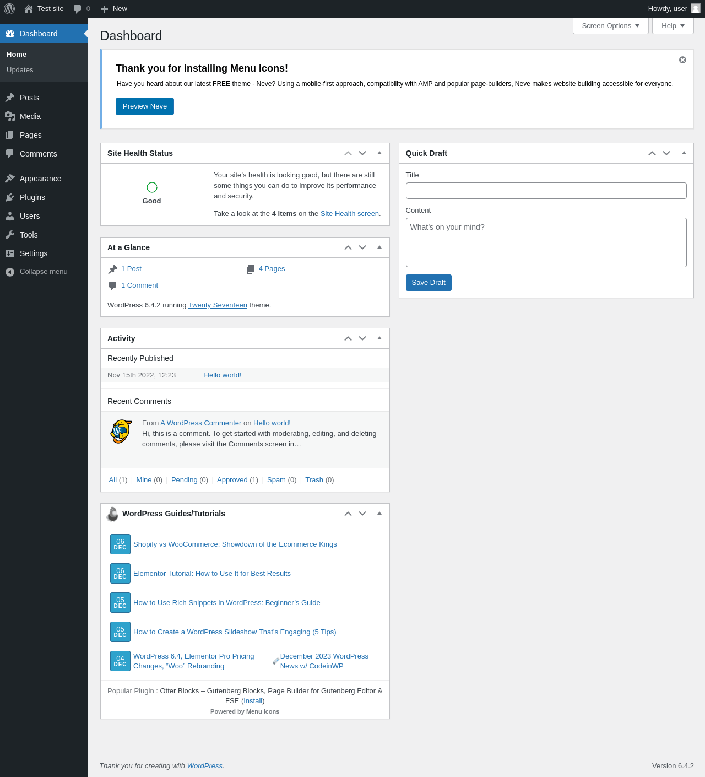The width and height of the screenshot is (705, 777).
Task: Move Activity widget down
Action: point(362,338)
